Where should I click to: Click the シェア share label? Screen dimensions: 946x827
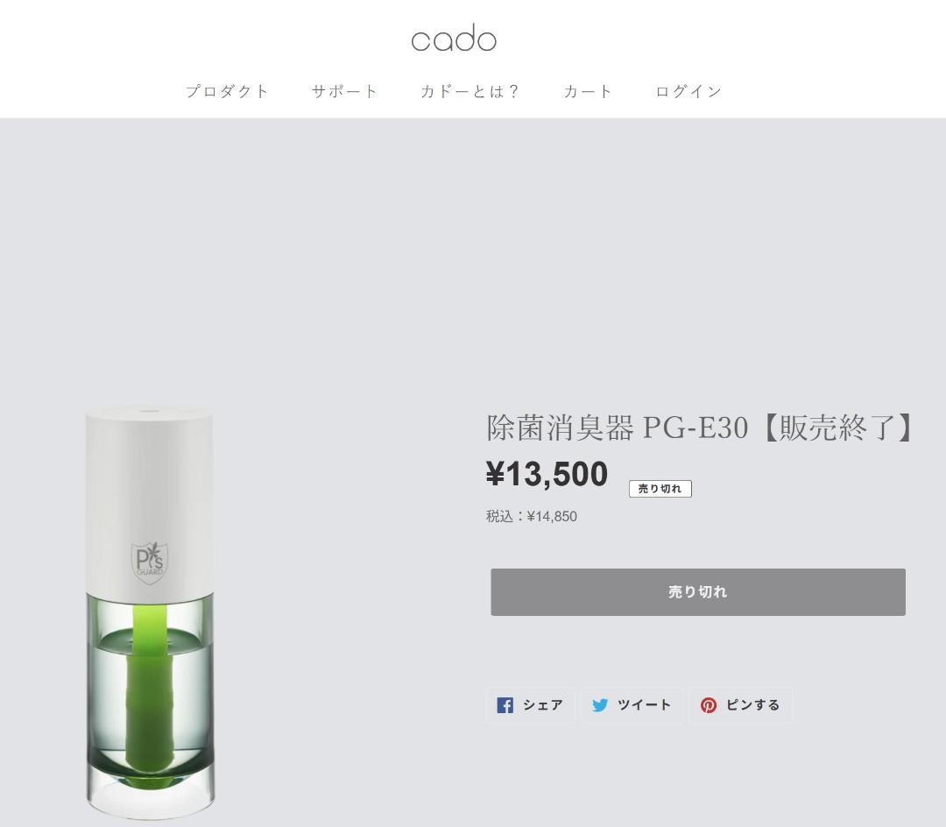(x=543, y=705)
